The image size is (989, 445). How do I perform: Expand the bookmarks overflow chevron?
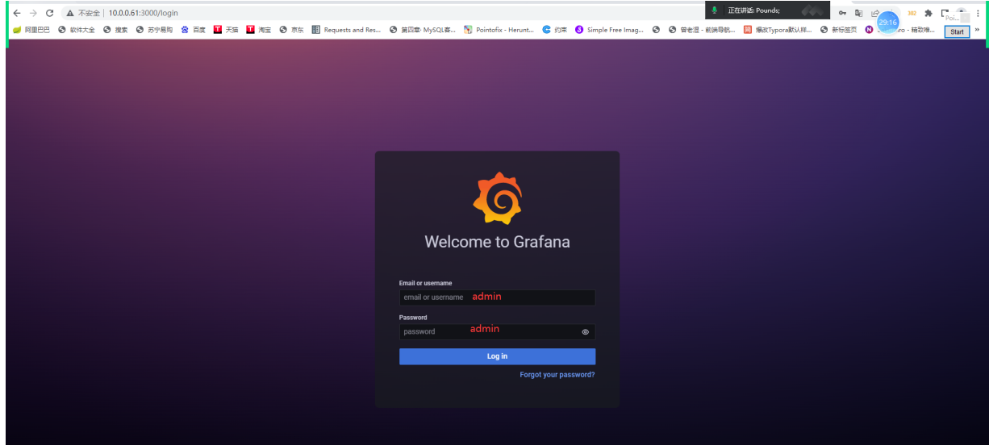(x=978, y=30)
